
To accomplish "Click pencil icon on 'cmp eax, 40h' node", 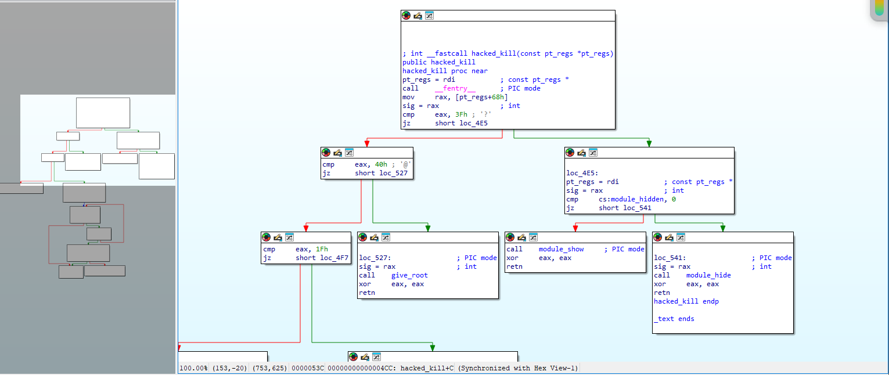I will tap(337, 153).
